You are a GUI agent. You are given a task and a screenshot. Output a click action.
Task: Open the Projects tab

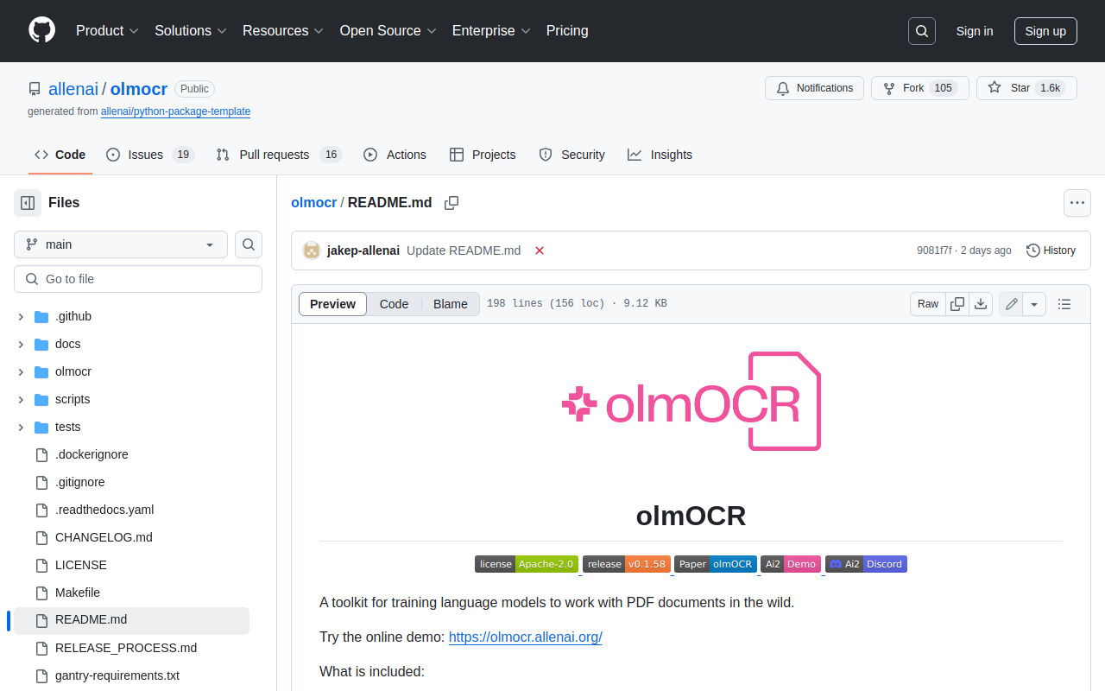coord(483,155)
